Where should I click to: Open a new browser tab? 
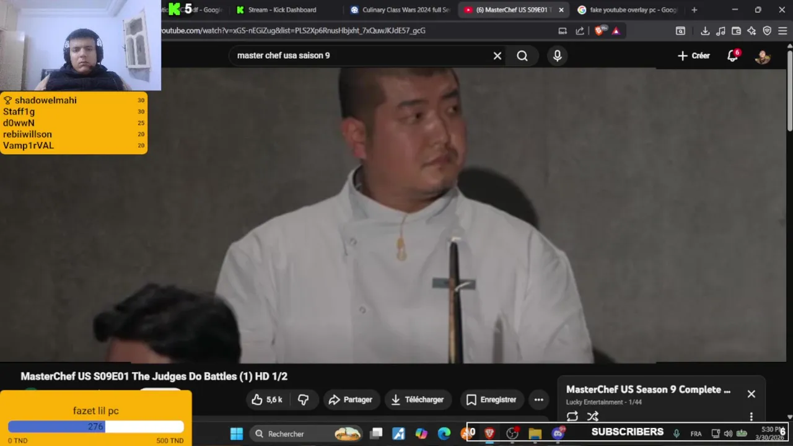pos(694,10)
